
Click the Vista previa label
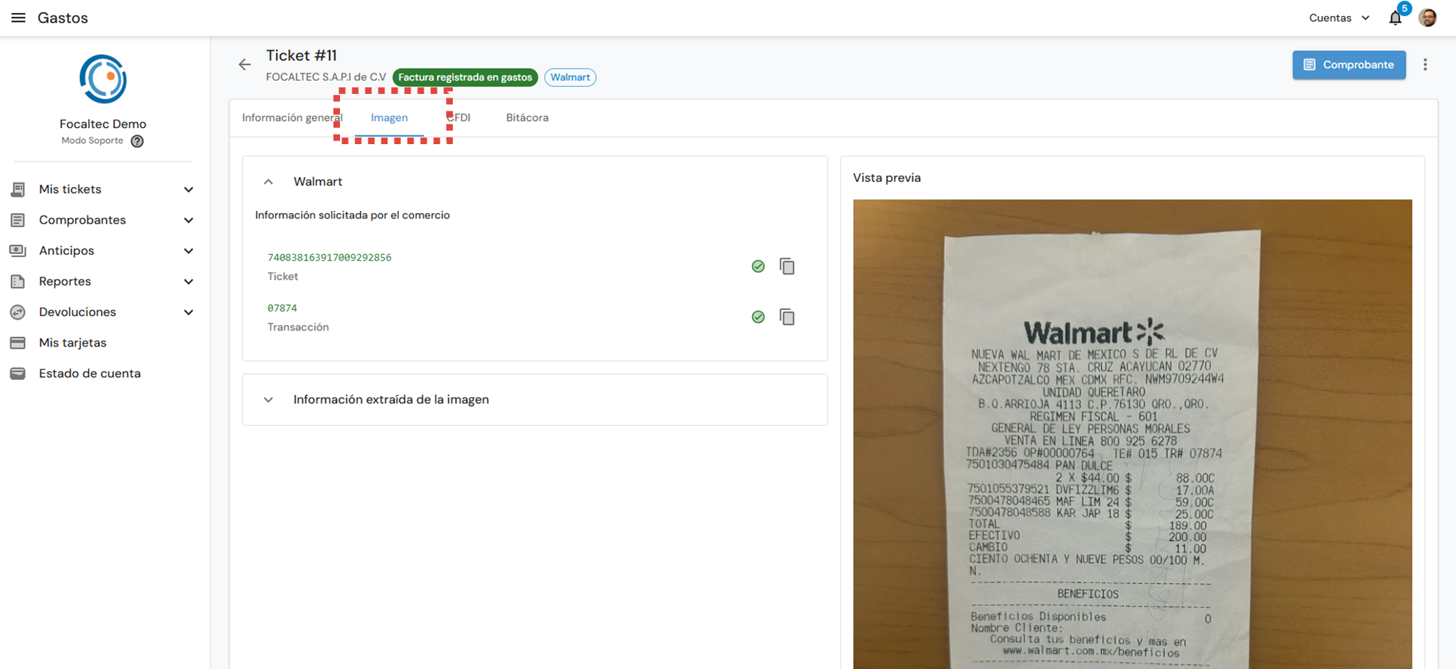point(887,178)
